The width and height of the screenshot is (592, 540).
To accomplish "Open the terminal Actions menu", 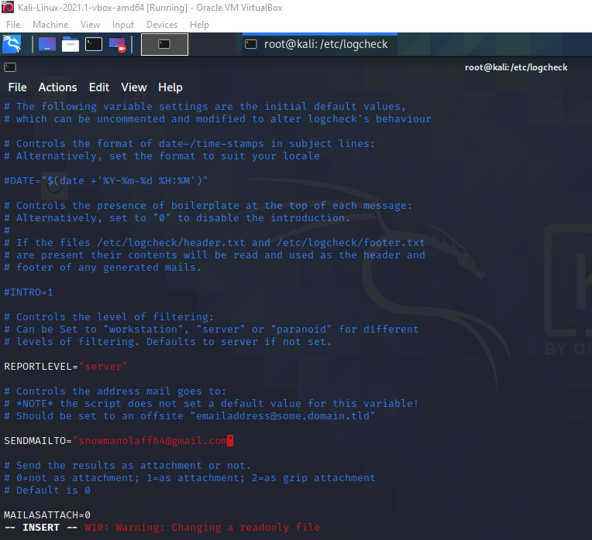I will [x=57, y=87].
